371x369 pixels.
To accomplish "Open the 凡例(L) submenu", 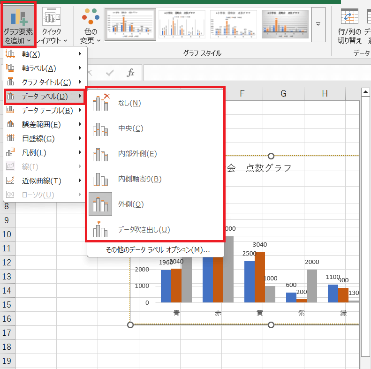I will [x=45, y=152].
